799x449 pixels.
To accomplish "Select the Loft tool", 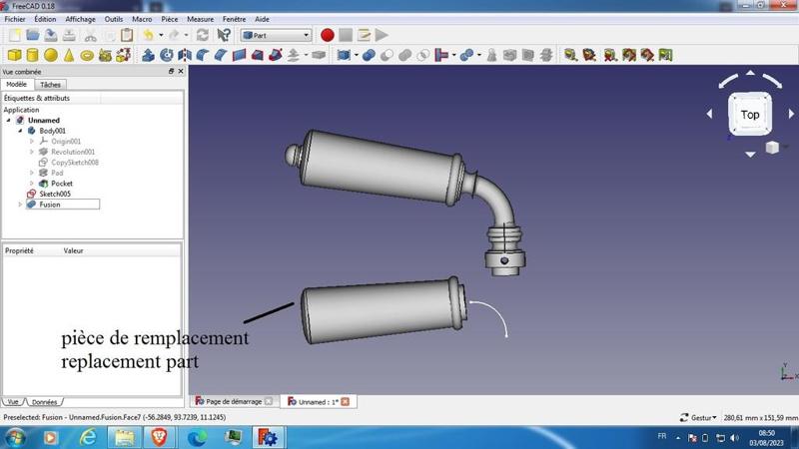I will click(x=258, y=55).
